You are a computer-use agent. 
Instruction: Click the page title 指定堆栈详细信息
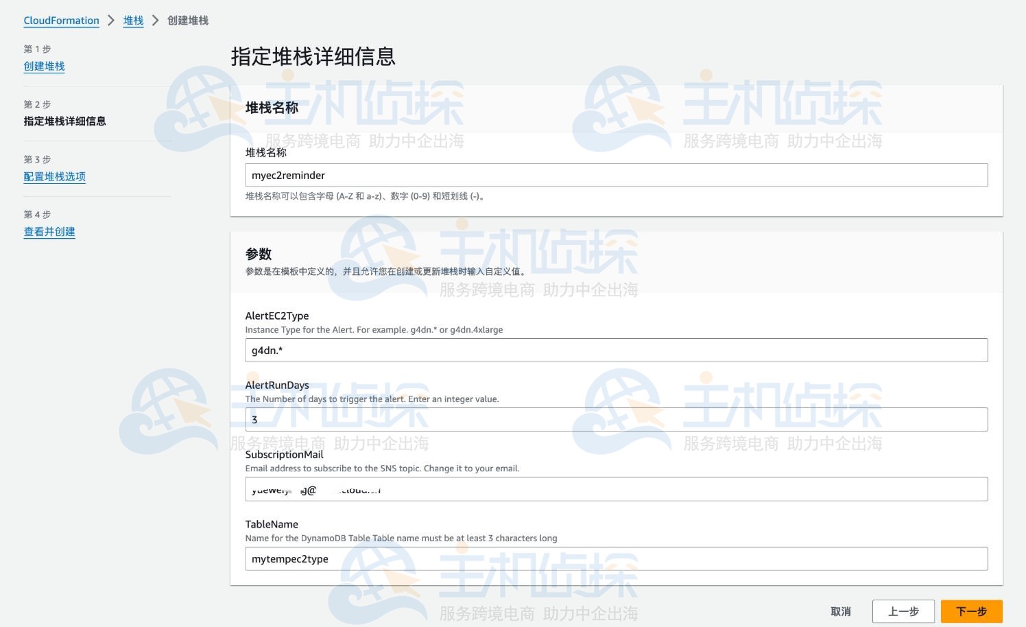click(313, 58)
